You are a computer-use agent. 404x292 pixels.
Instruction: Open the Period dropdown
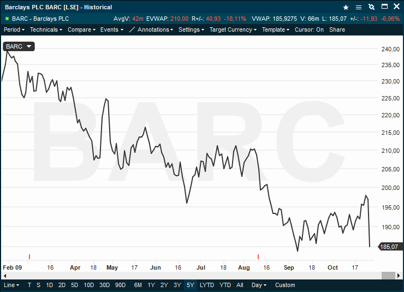14,29
